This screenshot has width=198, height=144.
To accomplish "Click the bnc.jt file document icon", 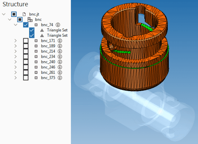I will [24, 14].
